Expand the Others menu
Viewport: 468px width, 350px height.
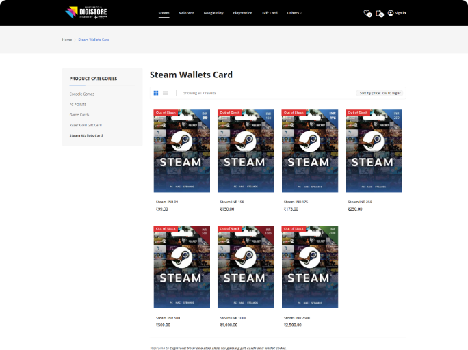click(294, 13)
